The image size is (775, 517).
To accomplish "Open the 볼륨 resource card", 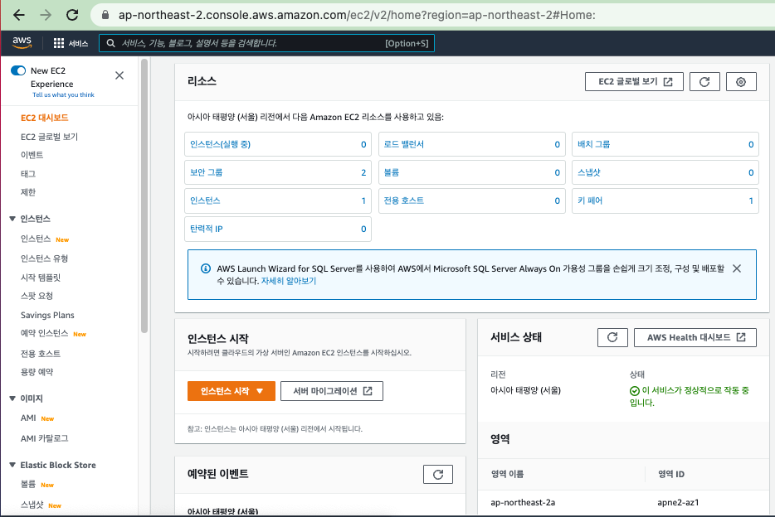I will [x=471, y=172].
